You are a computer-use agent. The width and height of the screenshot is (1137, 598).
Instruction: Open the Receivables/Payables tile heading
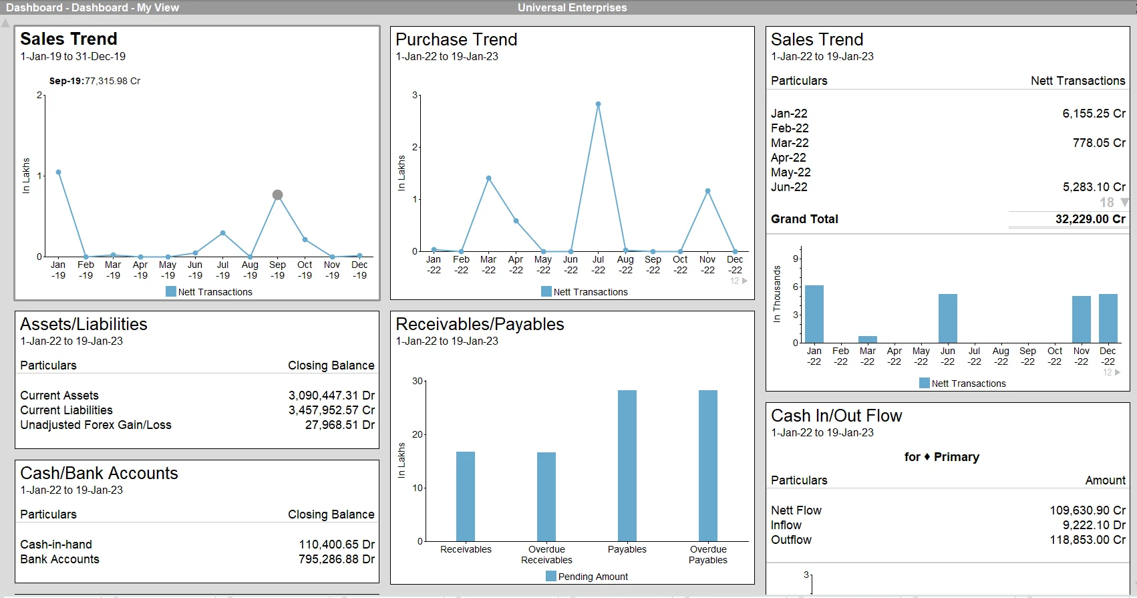[x=480, y=324]
